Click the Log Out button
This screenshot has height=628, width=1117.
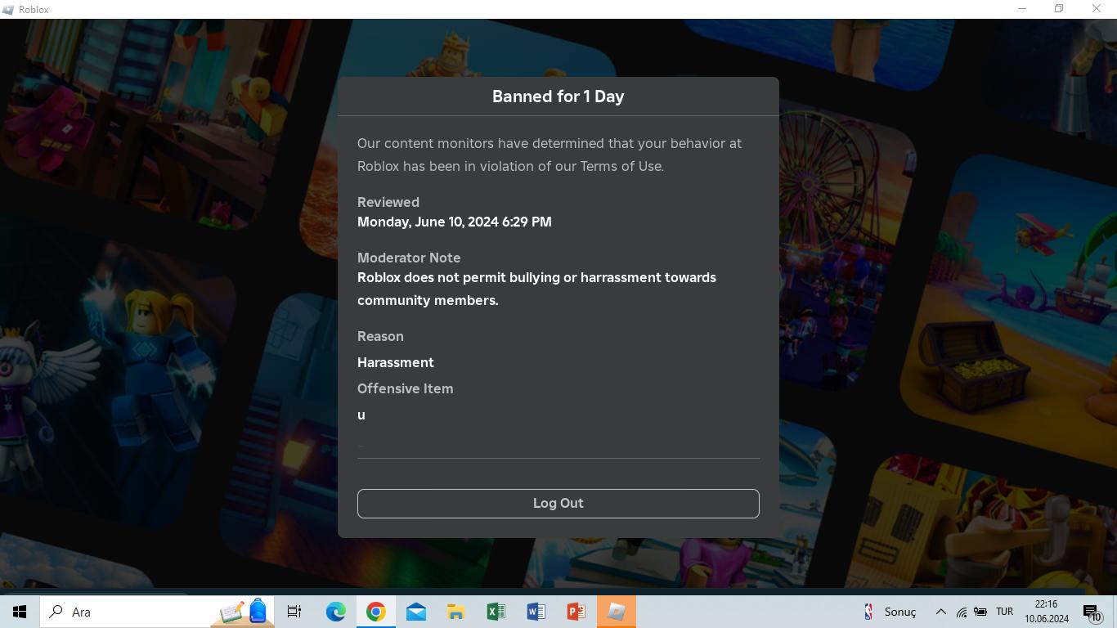pyautogui.click(x=558, y=504)
